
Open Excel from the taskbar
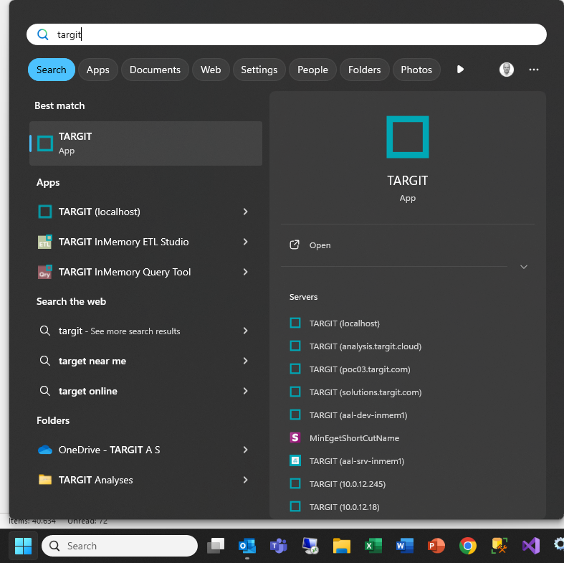tap(373, 546)
